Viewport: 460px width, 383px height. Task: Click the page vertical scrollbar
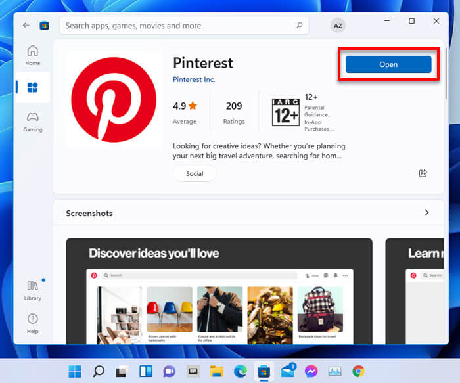446,74
